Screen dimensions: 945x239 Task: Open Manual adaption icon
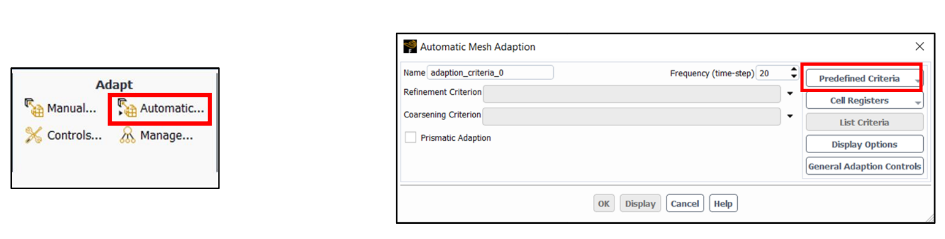[x=34, y=108]
